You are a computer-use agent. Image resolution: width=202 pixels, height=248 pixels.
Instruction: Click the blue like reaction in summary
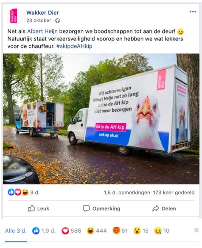pyautogui.click(x=11, y=192)
